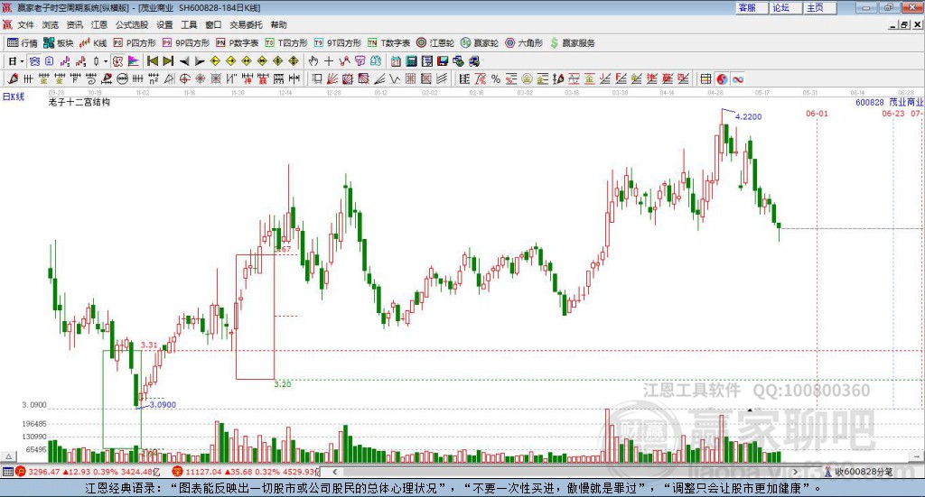Select the Gann fan lines tool

(x=332, y=78)
